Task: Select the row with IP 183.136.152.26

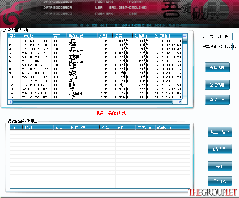Action: click(x=95, y=41)
